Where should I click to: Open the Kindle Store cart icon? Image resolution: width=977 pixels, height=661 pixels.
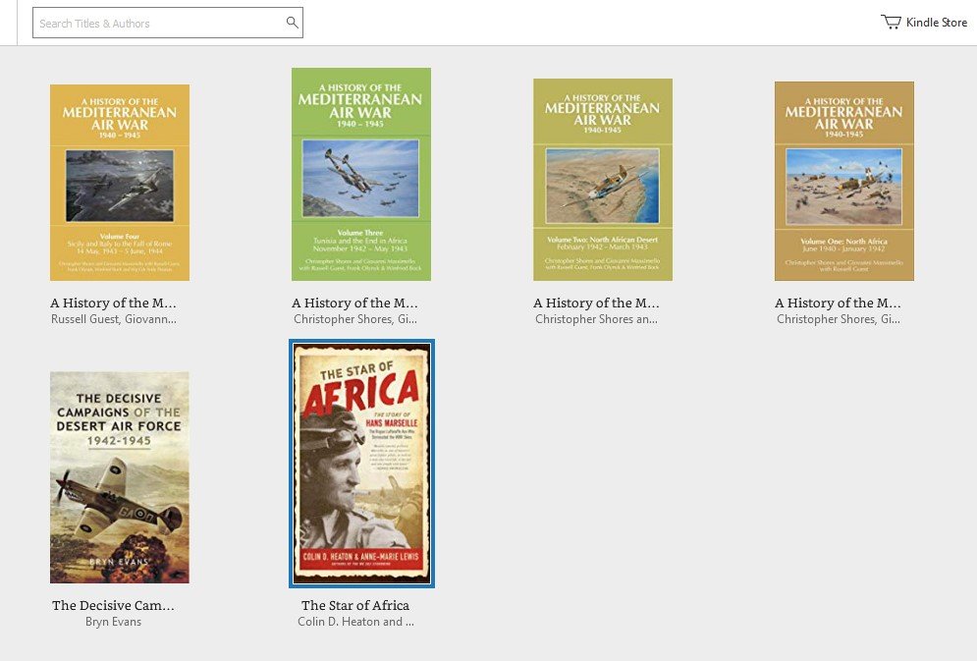pyautogui.click(x=891, y=22)
